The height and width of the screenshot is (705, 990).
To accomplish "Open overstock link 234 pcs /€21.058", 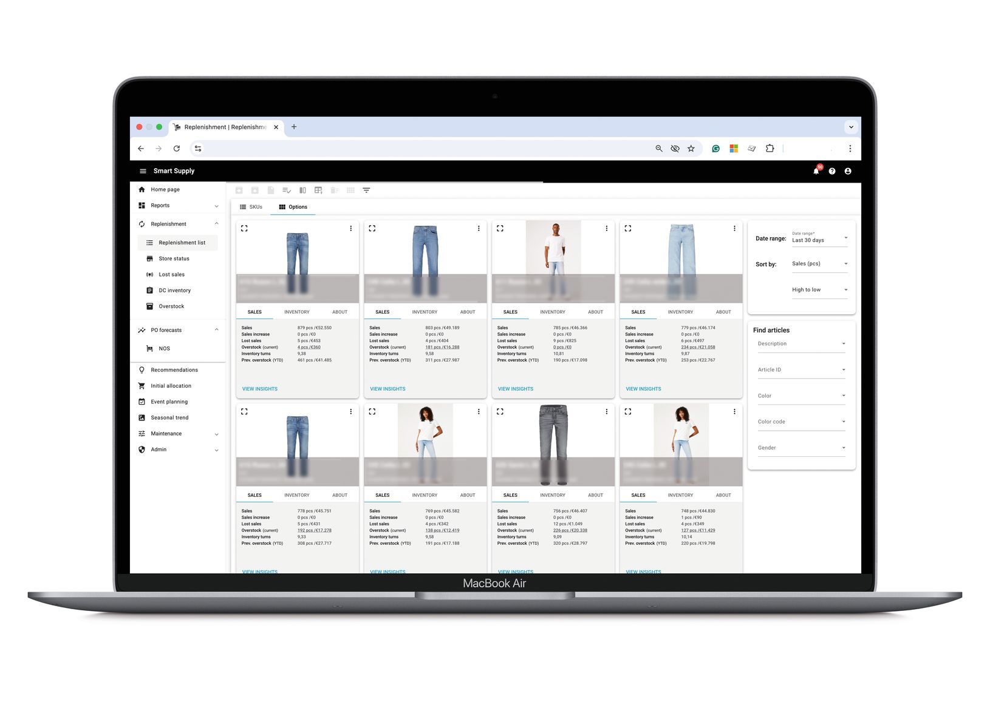I will pyautogui.click(x=698, y=348).
